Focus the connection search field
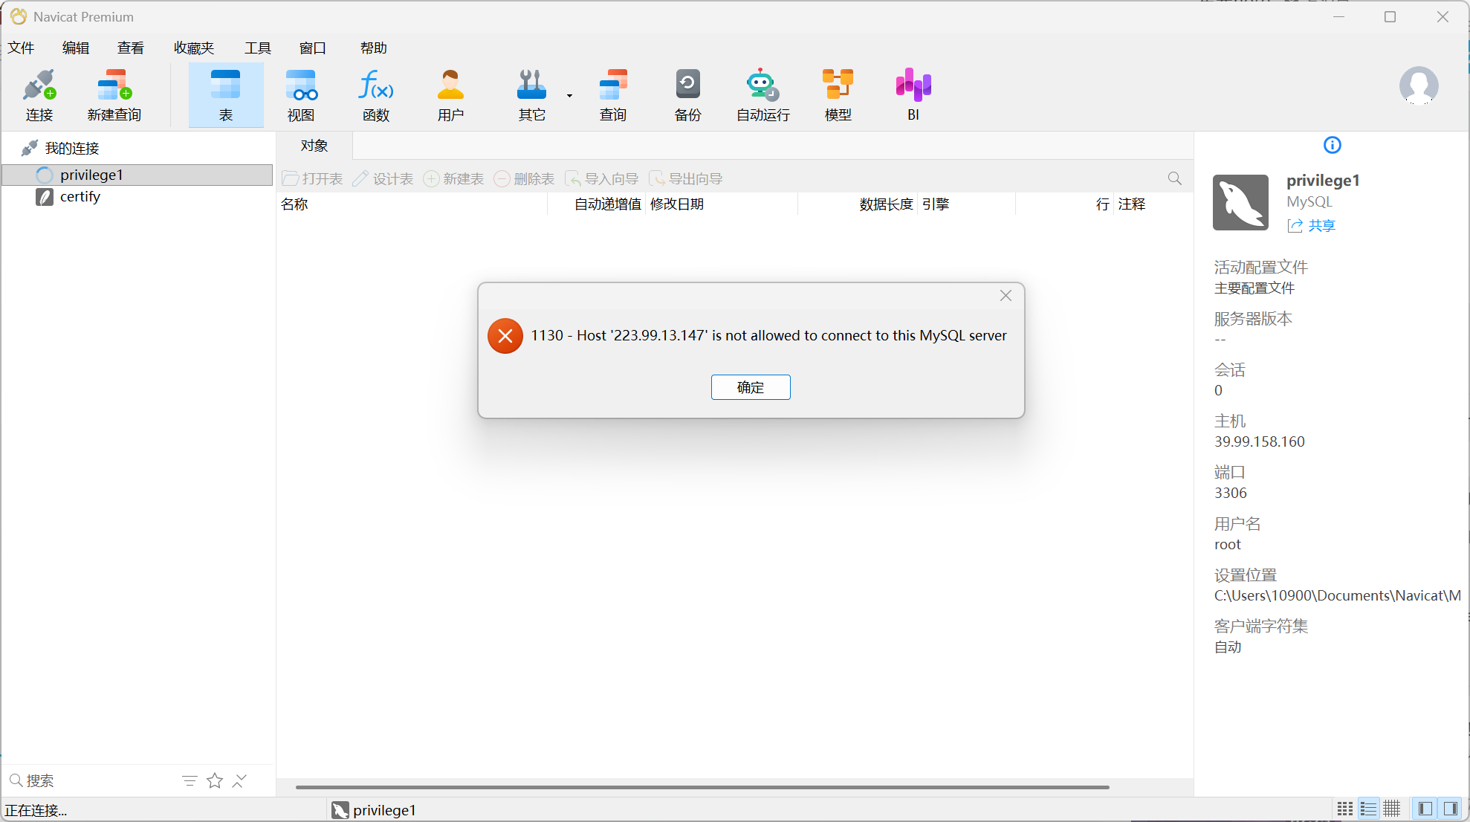Screen dimensions: 1470x822 93,781
